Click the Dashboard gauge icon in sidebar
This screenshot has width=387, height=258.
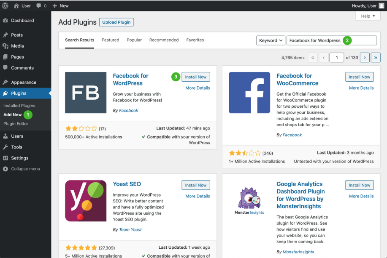[5, 21]
